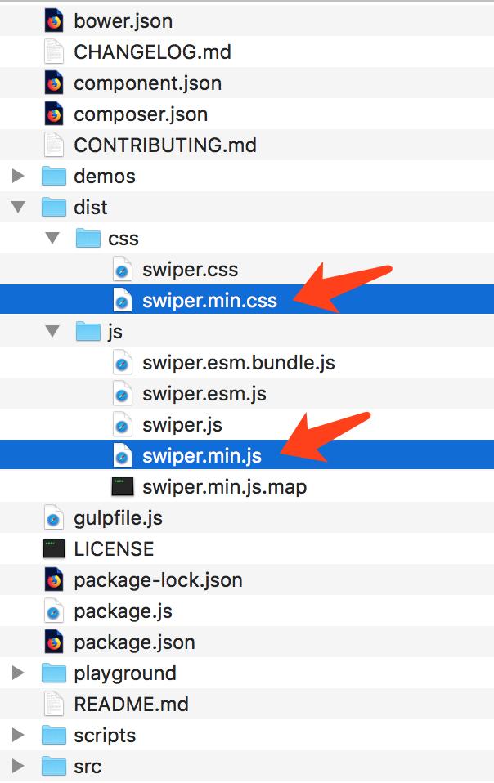Image resolution: width=494 pixels, height=783 pixels.
Task: Select the README.md file name
Action: [132, 704]
